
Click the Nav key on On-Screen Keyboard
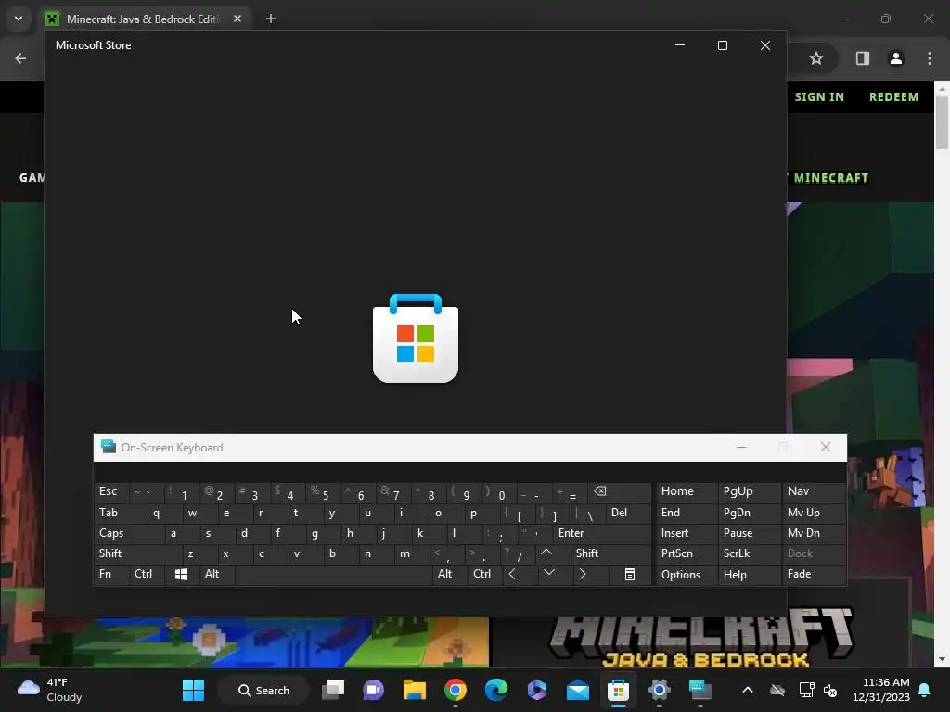[x=814, y=491]
